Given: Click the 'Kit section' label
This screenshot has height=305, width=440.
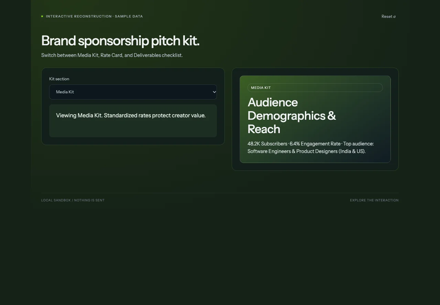Looking at the screenshot, I should [x=59, y=79].
